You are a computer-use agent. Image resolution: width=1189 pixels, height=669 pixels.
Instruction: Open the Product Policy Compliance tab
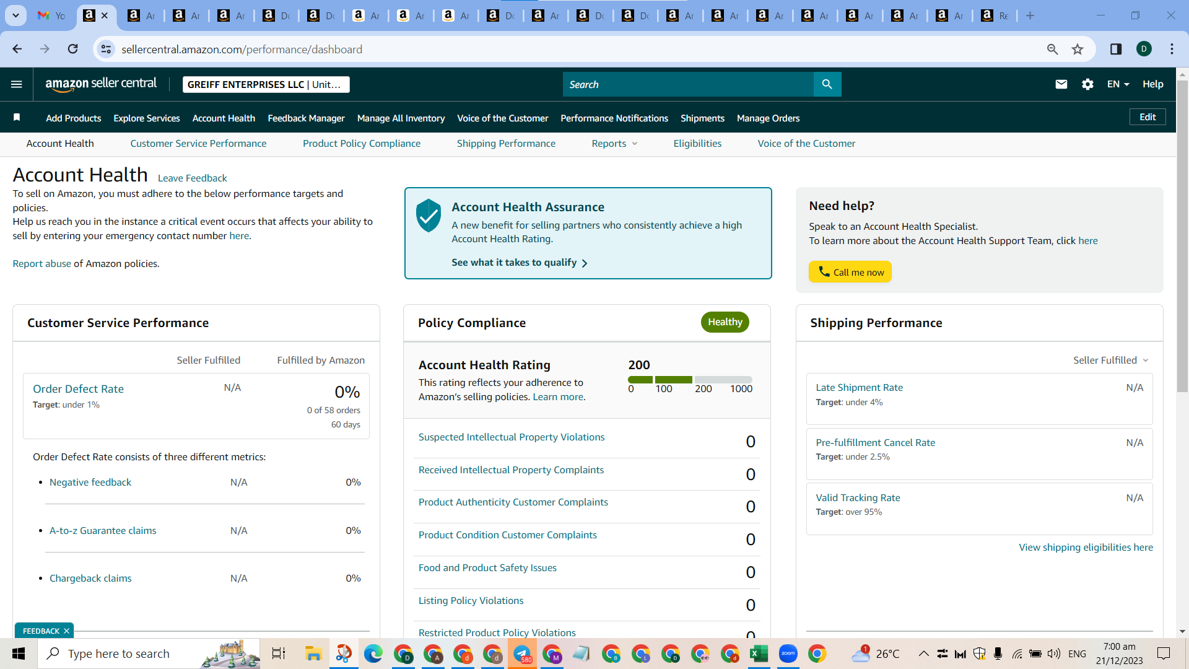(362, 144)
